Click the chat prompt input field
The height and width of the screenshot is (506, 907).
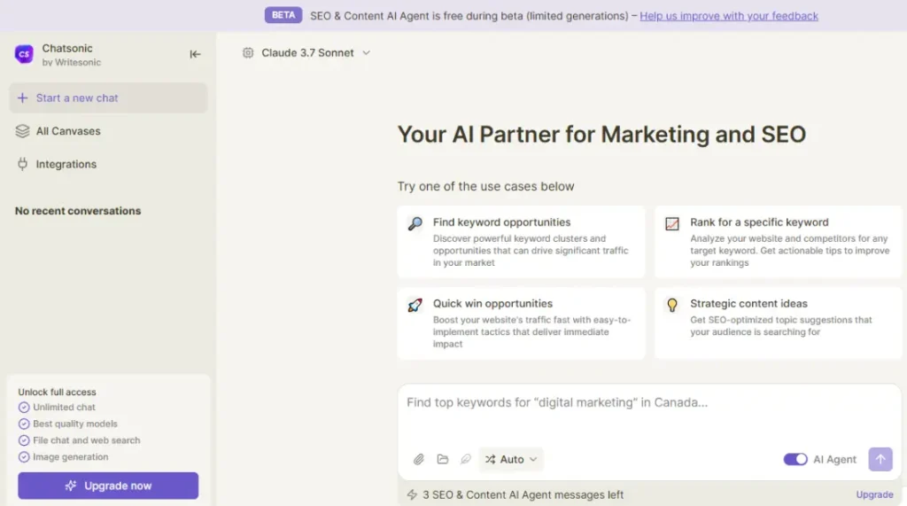coord(649,413)
